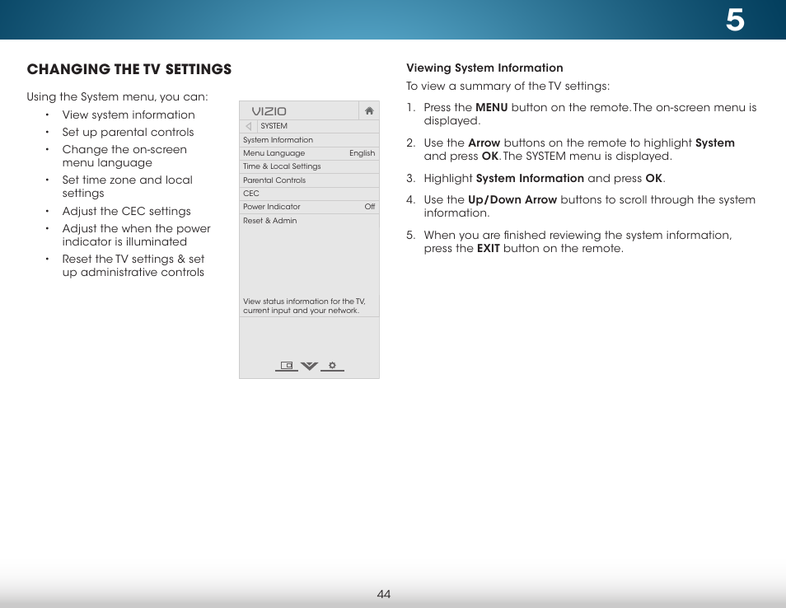Select the display input icon at the bottom
The width and height of the screenshot is (786, 608).
point(285,365)
